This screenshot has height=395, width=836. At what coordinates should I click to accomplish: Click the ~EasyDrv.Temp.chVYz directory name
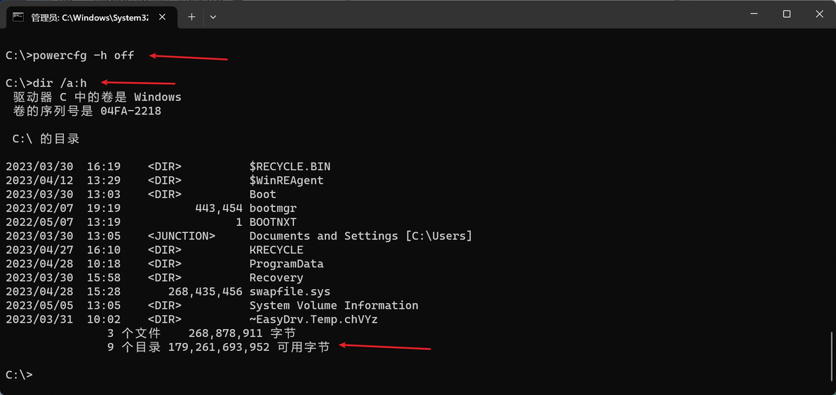coord(313,320)
